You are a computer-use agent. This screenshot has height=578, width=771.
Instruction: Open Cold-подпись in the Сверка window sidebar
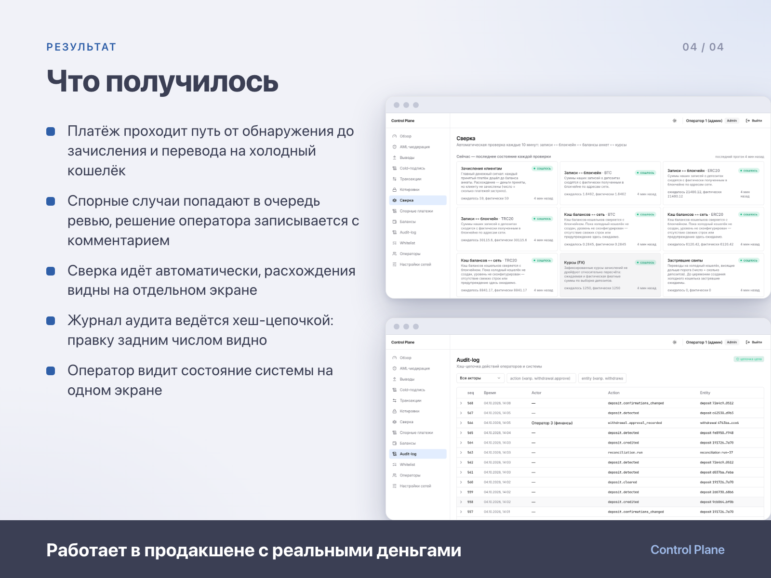coord(418,168)
